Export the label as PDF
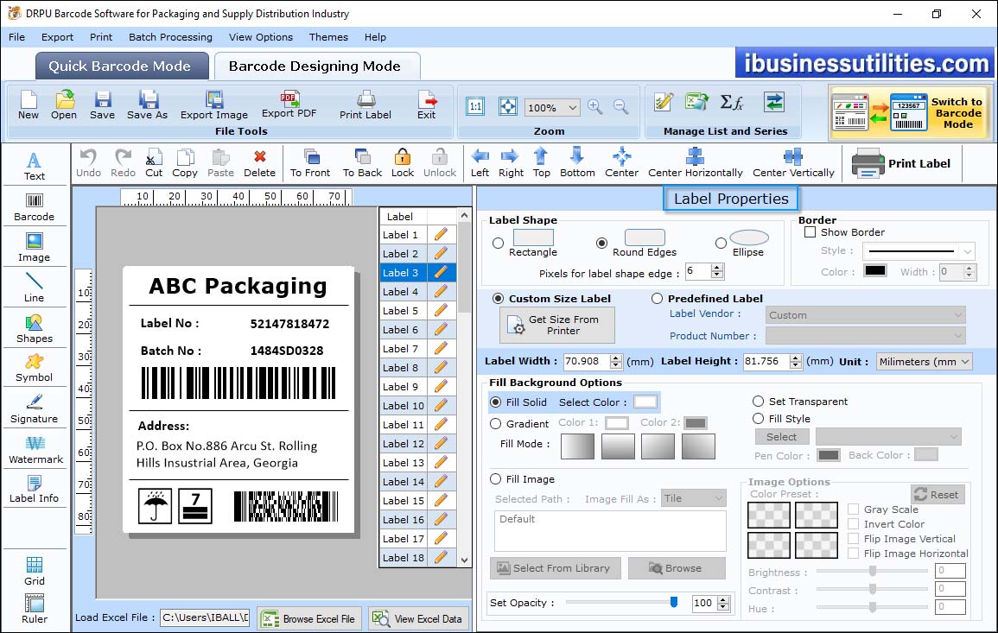This screenshot has height=633, width=998. 289,105
